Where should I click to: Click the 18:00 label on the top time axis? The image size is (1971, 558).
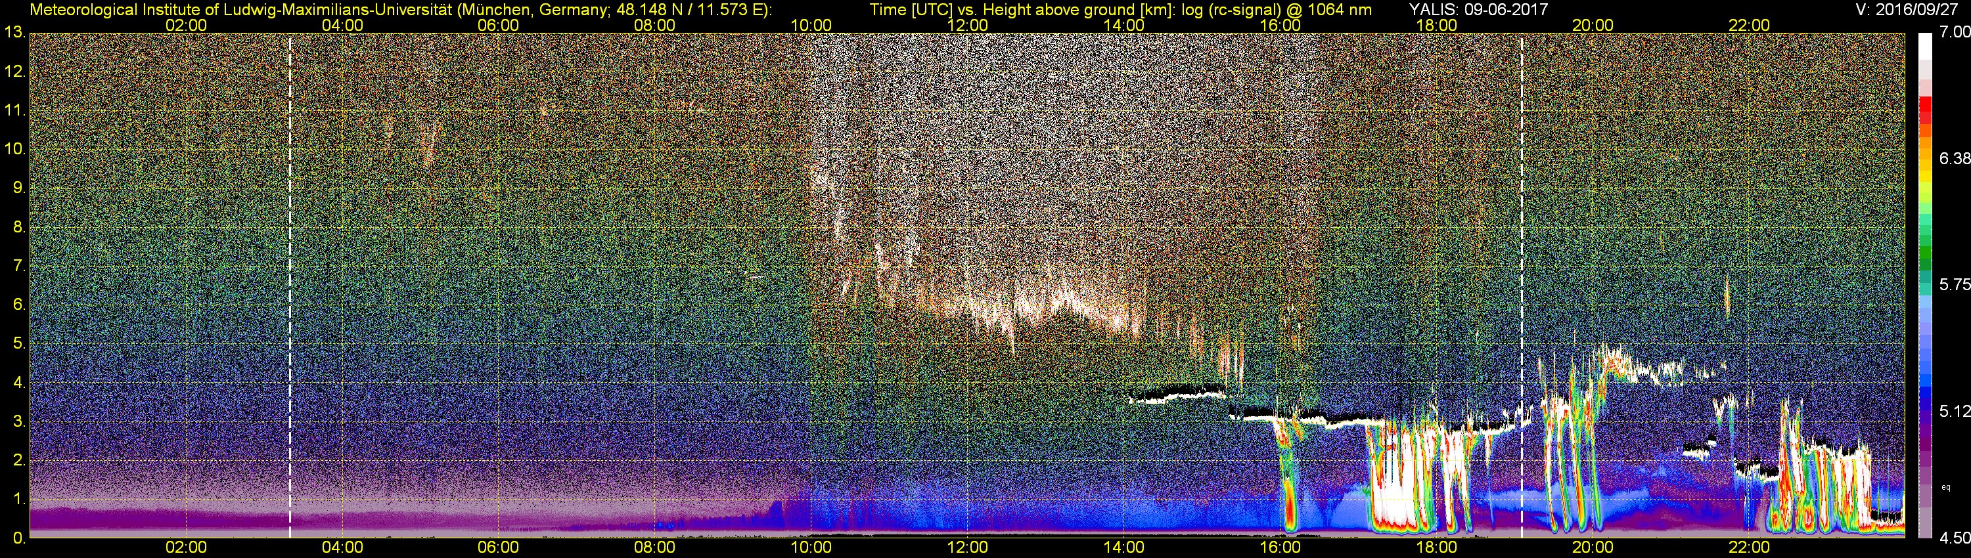(1436, 25)
